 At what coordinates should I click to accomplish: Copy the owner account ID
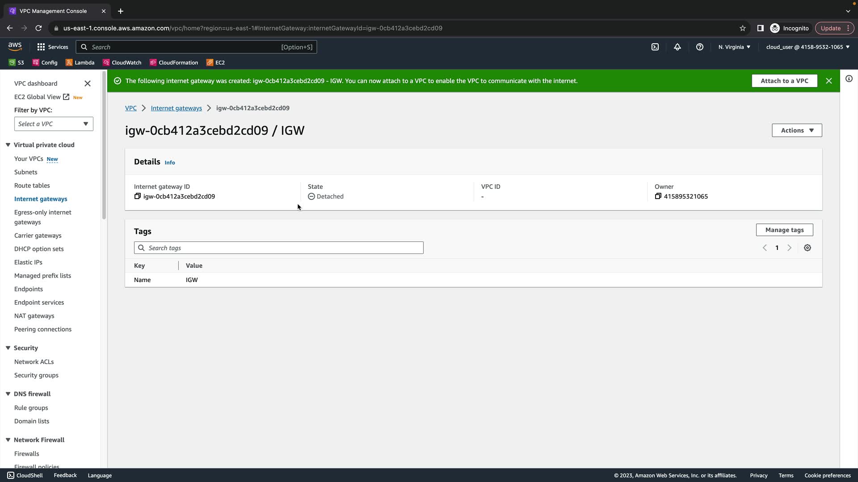tap(658, 196)
